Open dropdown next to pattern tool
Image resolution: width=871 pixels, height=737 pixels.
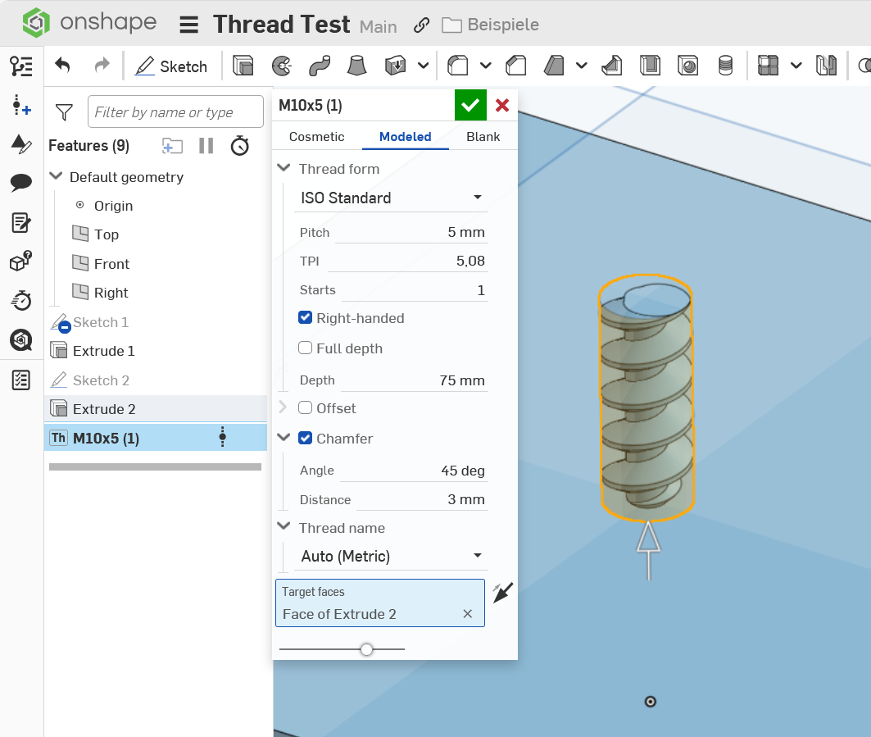(x=796, y=66)
